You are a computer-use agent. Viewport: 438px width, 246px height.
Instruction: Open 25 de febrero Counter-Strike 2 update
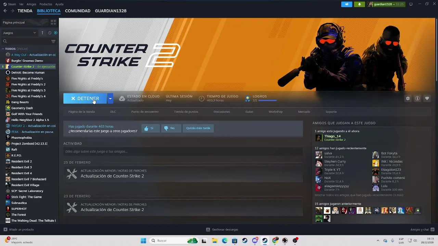point(183,174)
